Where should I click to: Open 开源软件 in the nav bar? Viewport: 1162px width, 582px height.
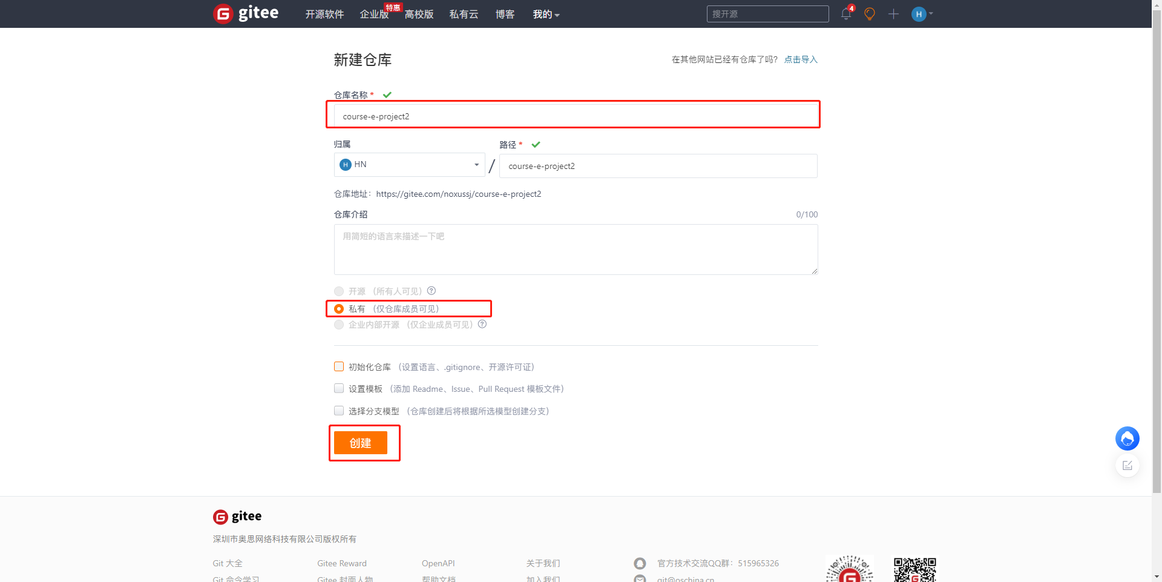coord(324,14)
